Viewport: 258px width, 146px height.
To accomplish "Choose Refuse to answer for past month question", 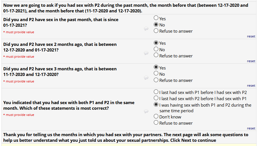I will 156,31.
